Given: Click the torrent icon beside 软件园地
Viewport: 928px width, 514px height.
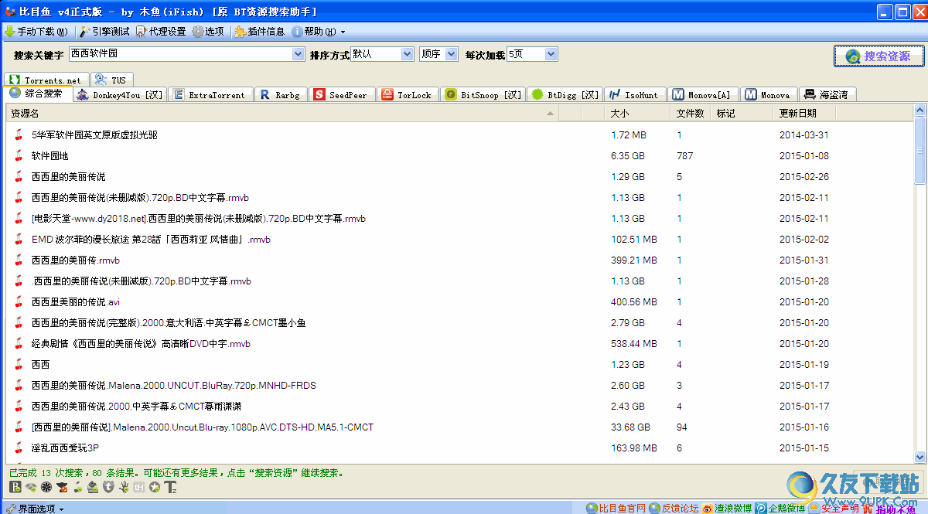Looking at the screenshot, I should [x=19, y=156].
